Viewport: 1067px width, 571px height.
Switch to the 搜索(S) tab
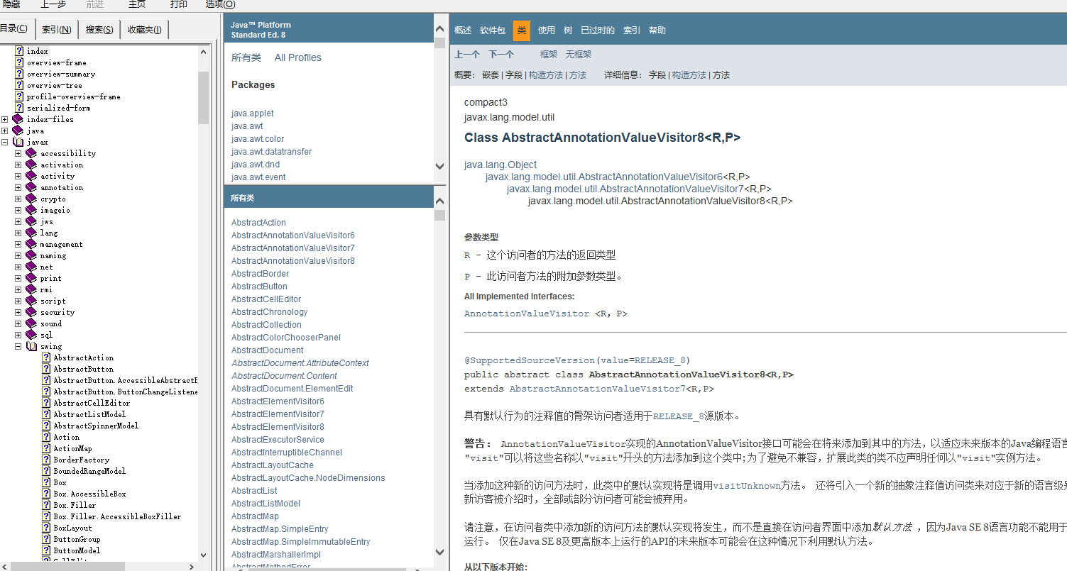click(99, 29)
